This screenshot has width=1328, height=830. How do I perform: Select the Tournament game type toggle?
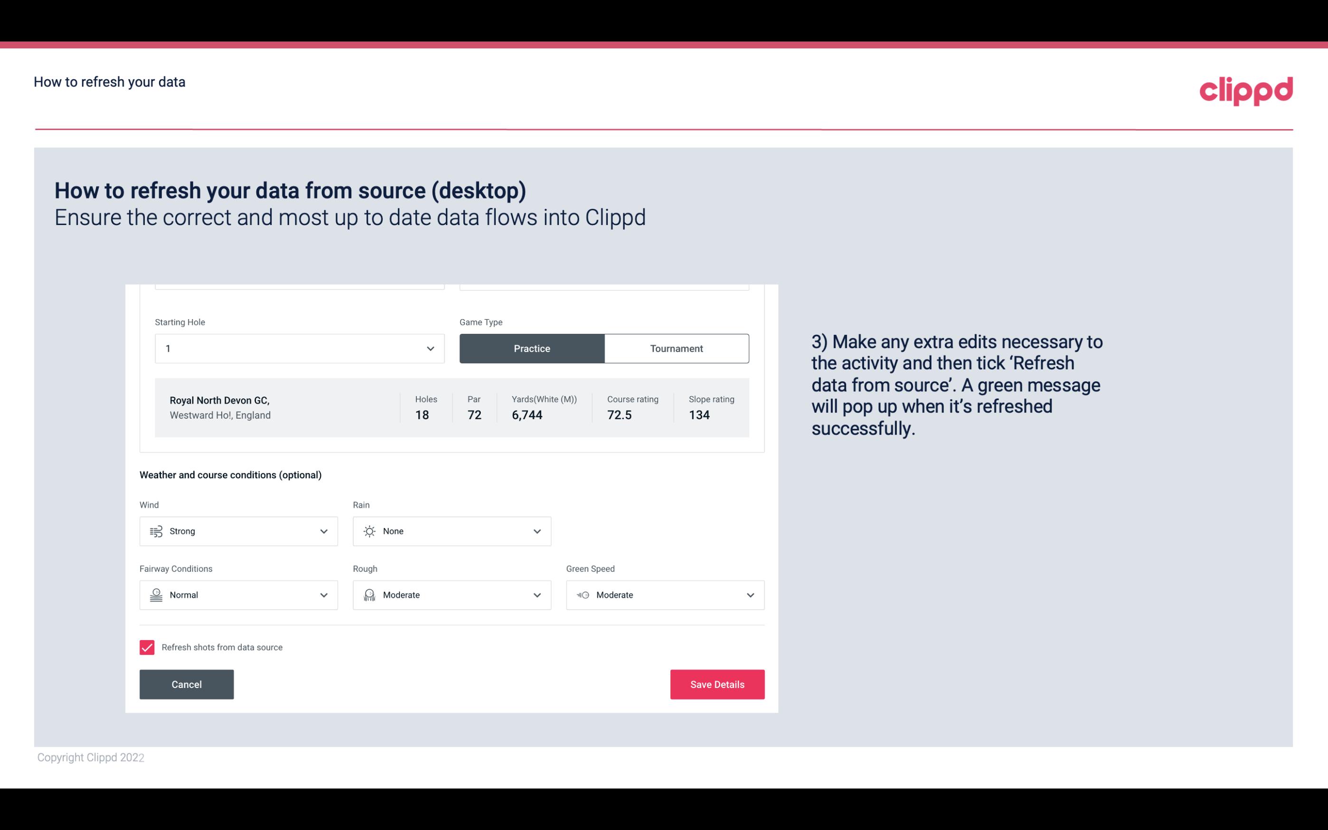(676, 348)
